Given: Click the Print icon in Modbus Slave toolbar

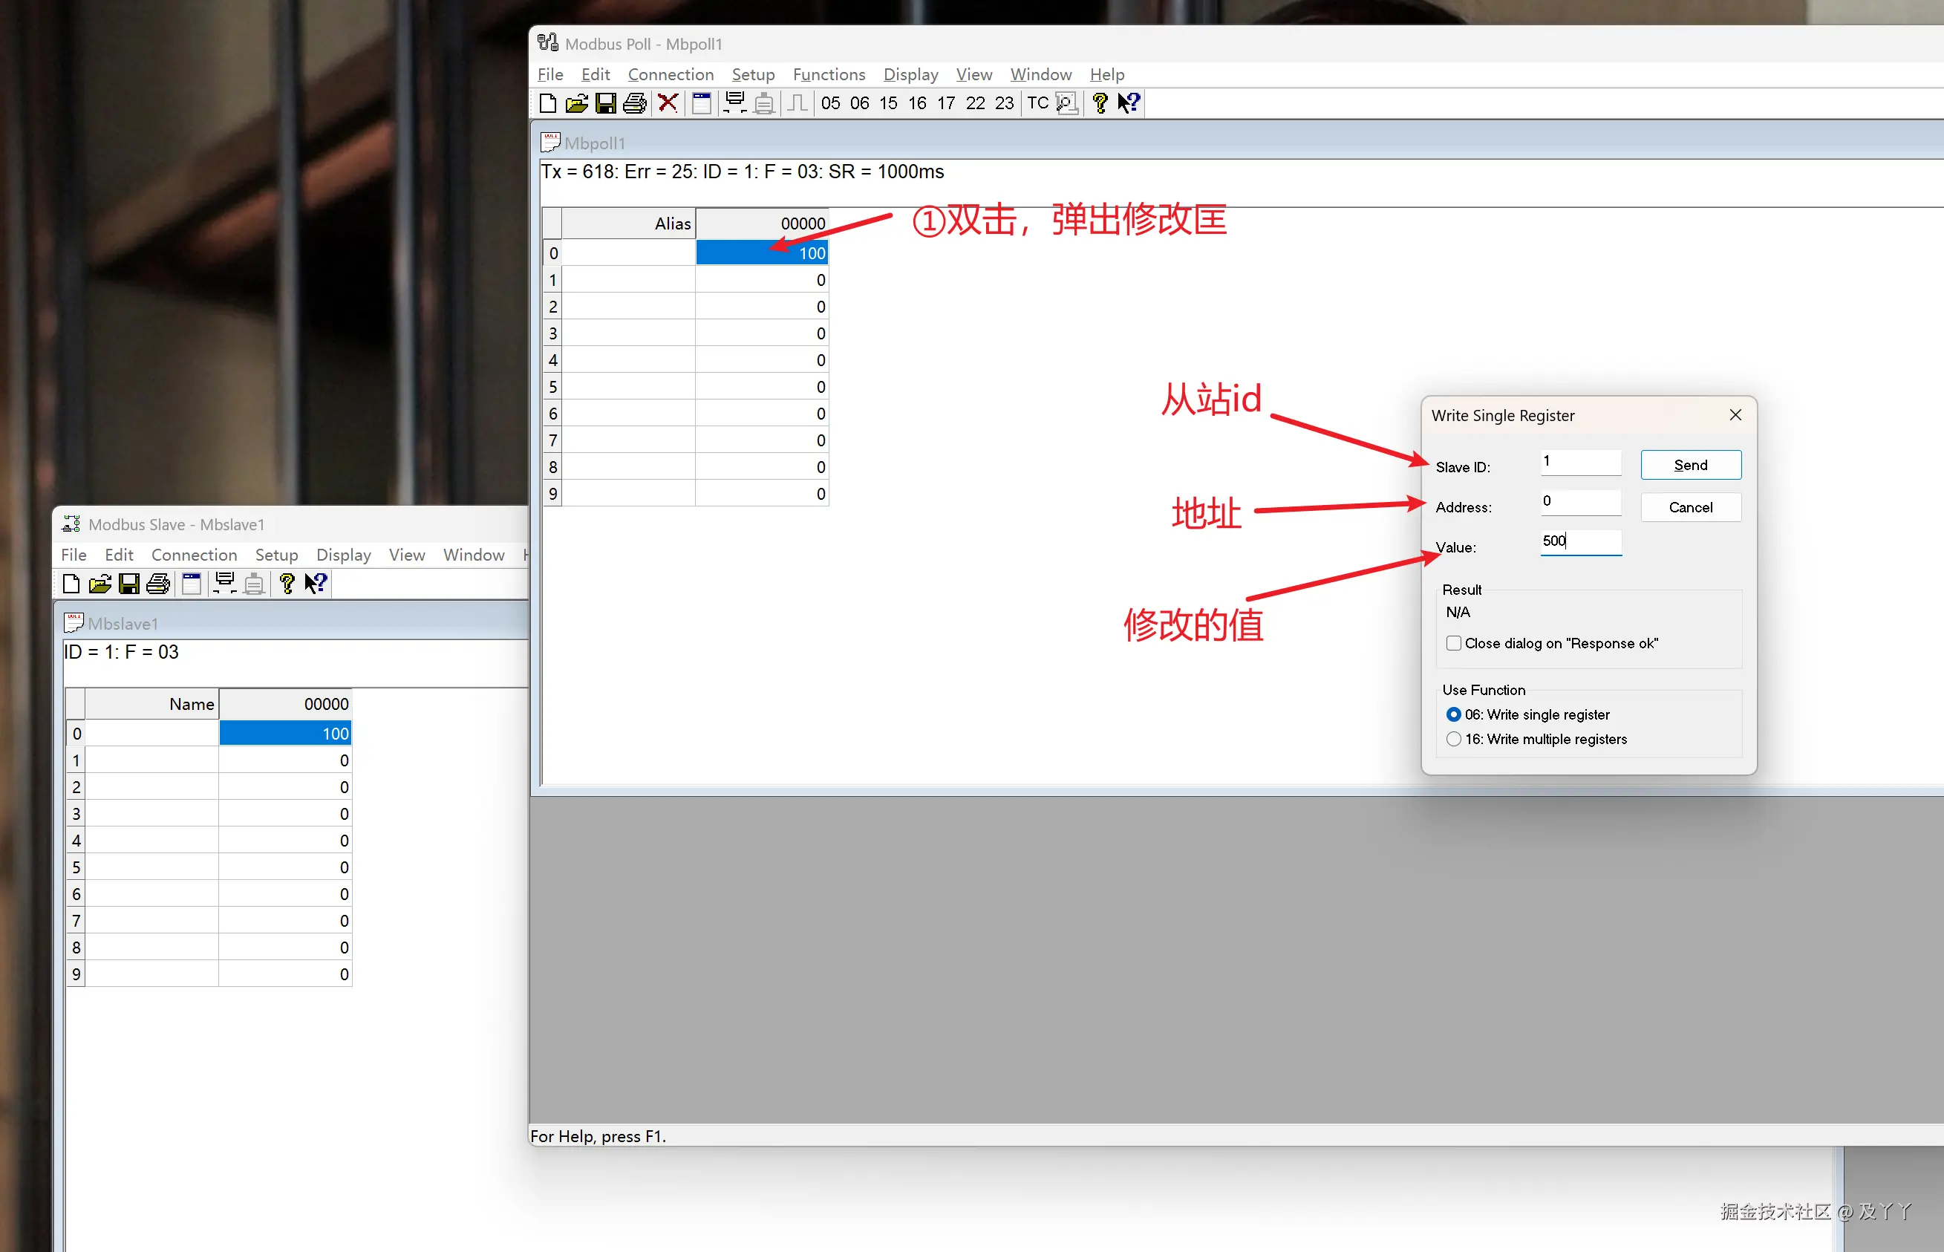Looking at the screenshot, I should coord(158,584).
